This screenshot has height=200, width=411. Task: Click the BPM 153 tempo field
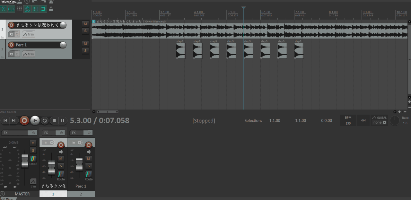click(x=348, y=120)
